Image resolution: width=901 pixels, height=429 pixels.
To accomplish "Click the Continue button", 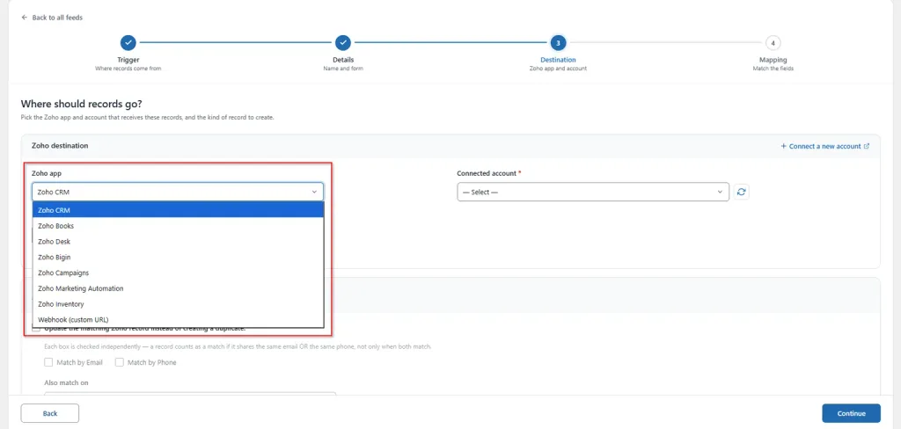I will point(851,413).
